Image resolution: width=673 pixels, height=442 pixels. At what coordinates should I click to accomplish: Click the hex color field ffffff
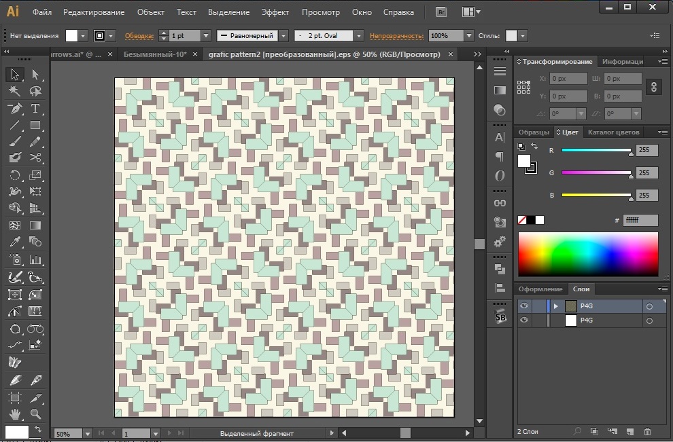pos(640,220)
